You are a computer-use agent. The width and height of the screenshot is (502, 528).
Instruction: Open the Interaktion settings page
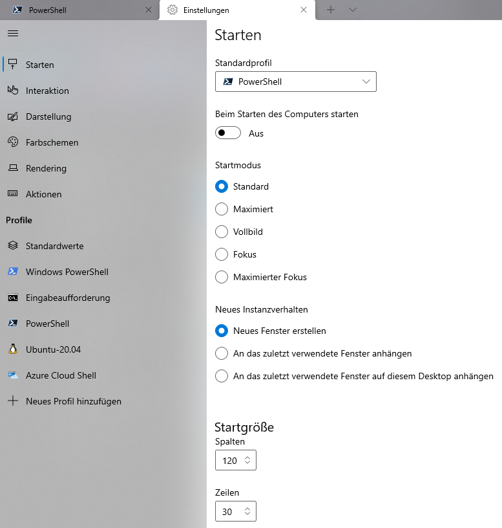[103, 91]
